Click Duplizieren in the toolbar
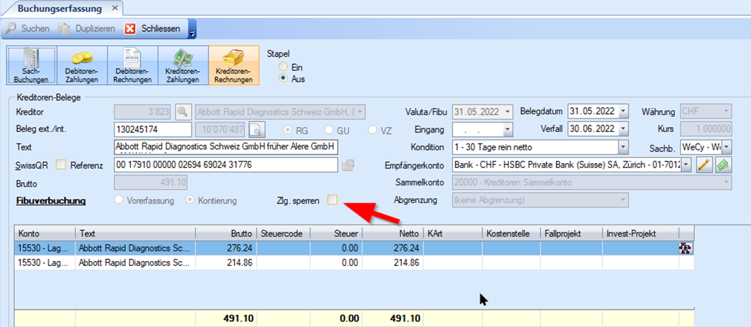This screenshot has height=327, width=751. point(87,29)
